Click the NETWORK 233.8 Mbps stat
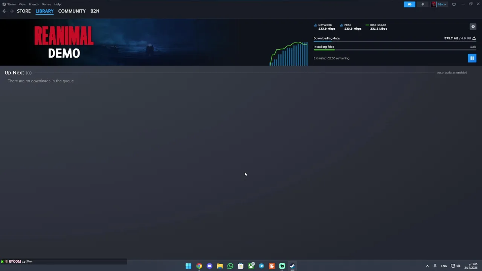Screen dimensions: 482x271 [x=325, y=27]
